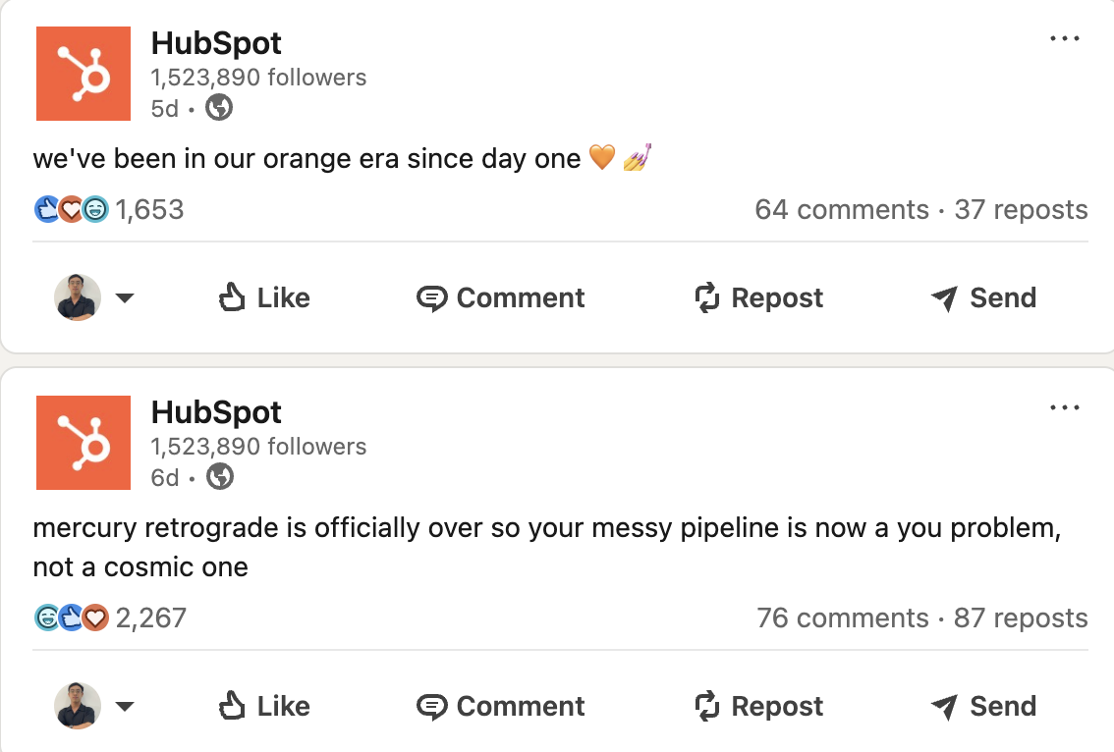The width and height of the screenshot is (1114, 752).
Task: Click reaction icons beside 1,653 count
Action: [x=71, y=209]
